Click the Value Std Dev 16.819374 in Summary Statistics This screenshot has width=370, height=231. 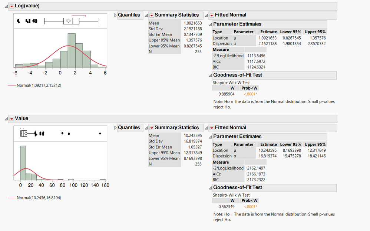pyautogui.click(x=193, y=141)
